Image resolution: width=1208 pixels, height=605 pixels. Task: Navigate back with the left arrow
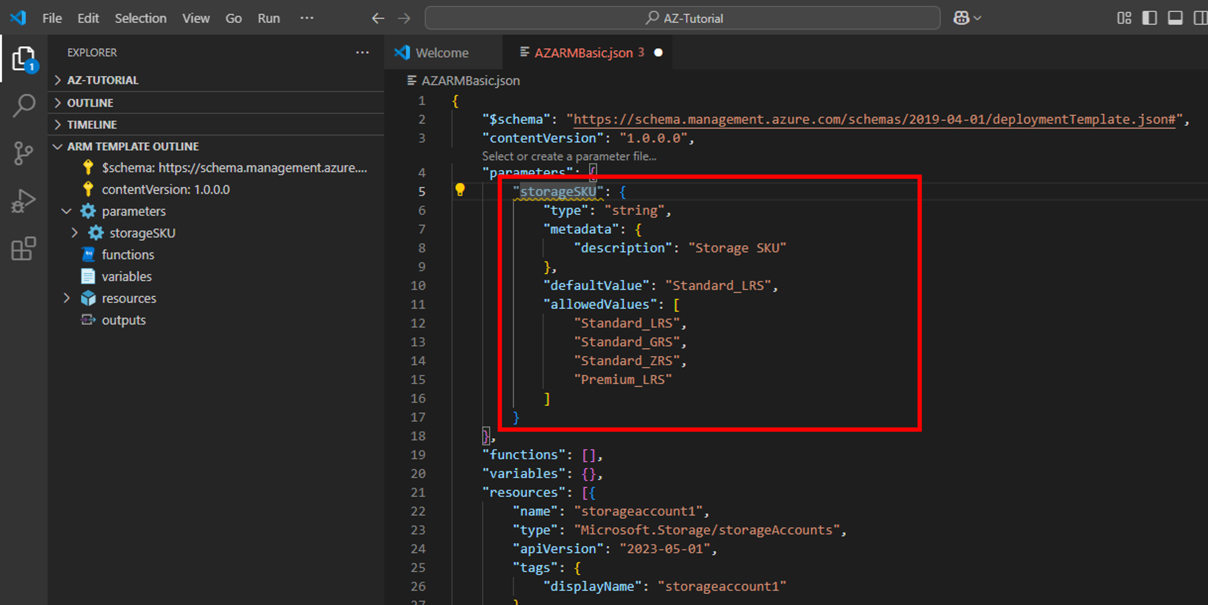(x=378, y=18)
